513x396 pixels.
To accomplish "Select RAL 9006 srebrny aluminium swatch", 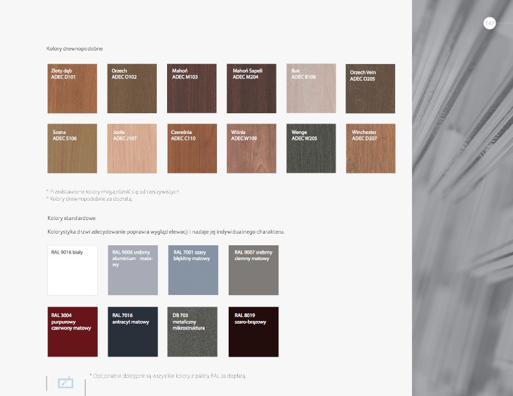I will click(133, 270).
